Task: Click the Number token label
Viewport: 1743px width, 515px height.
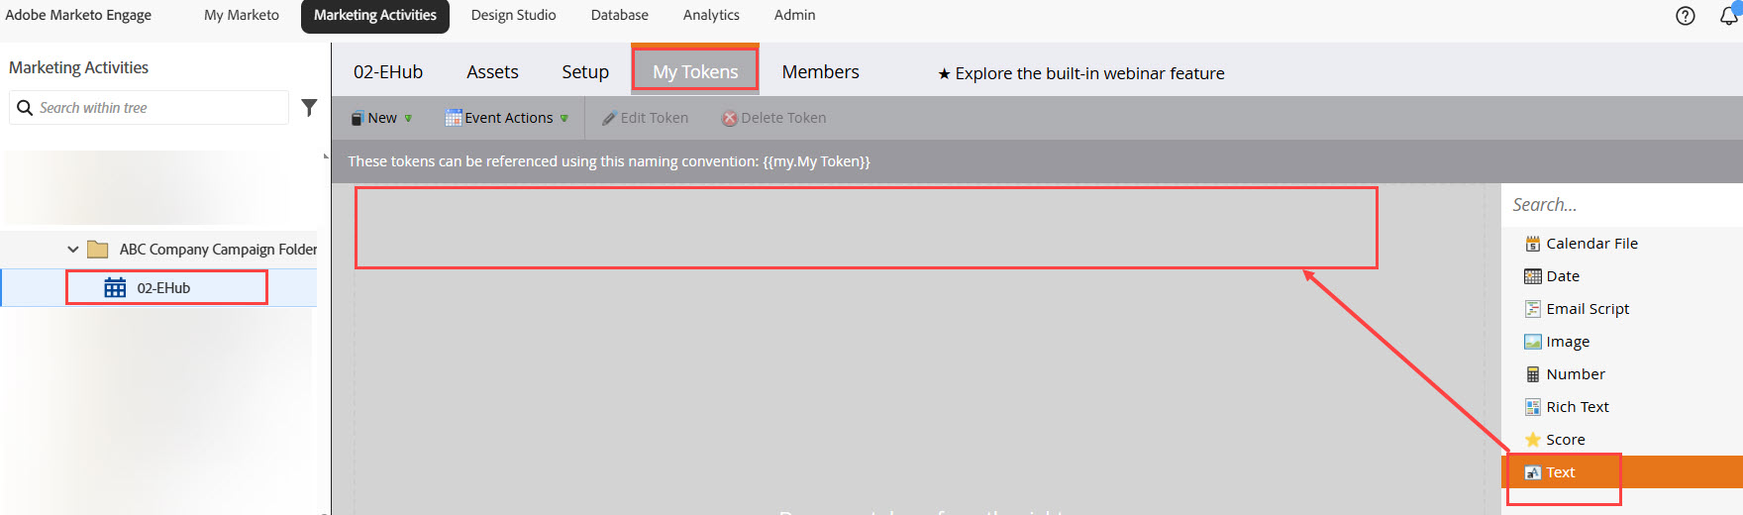Action: (x=1576, y=374)
